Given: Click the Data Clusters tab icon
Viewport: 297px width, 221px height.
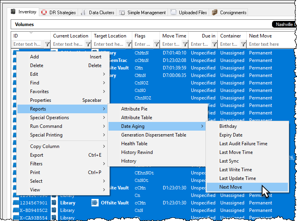Looking at the screenshot, I should click(x=83, y=13).
